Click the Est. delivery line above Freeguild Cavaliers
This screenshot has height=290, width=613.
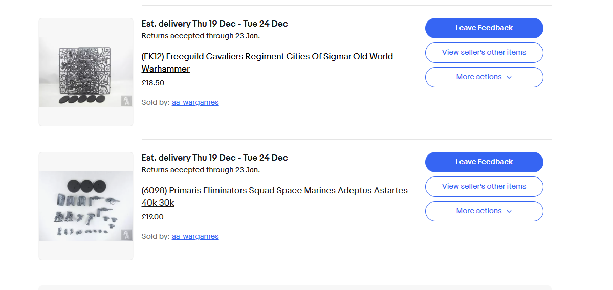(214, 24)
